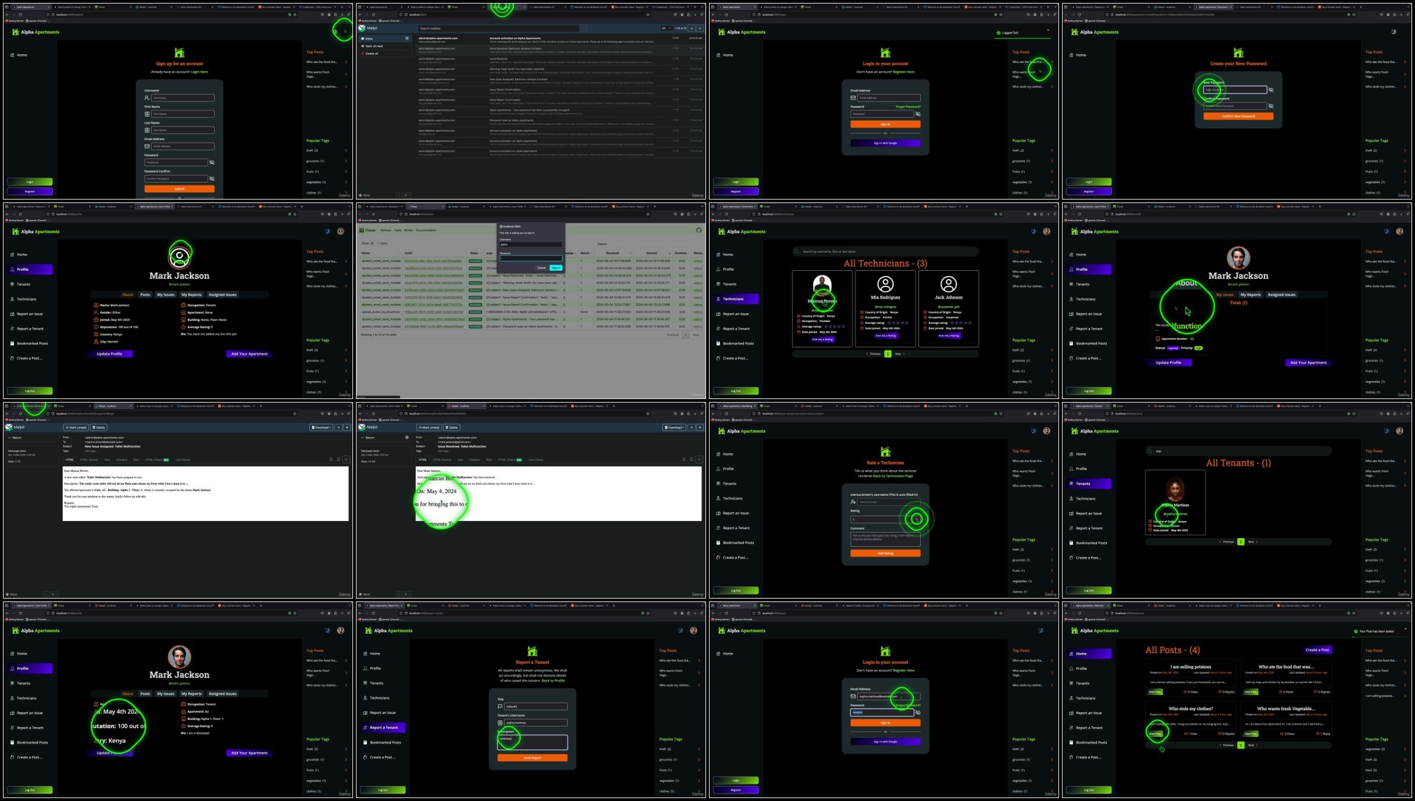Toggle password eye on login screen showing Logged Out
The width and height of the screenshot is (1415, 801).
click(918, 114)
